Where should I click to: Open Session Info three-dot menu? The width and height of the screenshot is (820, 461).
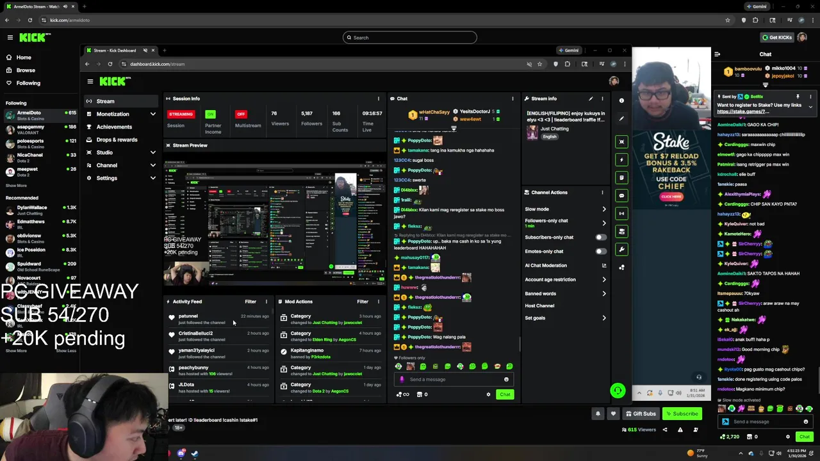(x=378, y=99)
